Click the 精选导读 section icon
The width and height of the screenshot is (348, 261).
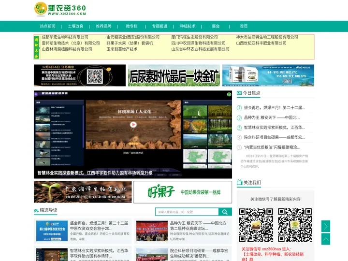pos(36,210)
